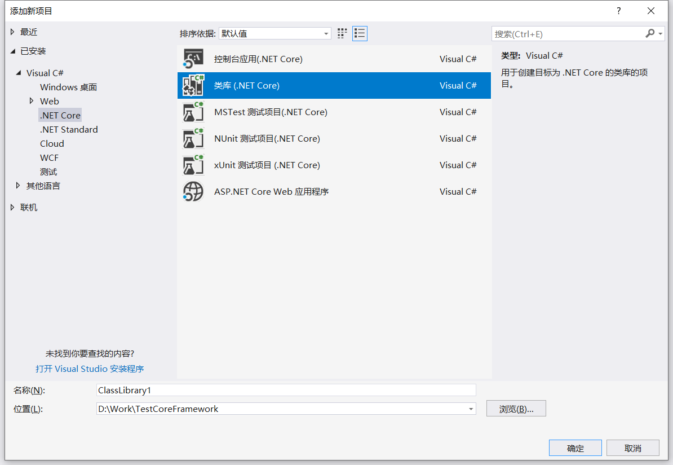Click the NUnit 测试项目 template icon
The image size is (673, 465).
(193, 138)
